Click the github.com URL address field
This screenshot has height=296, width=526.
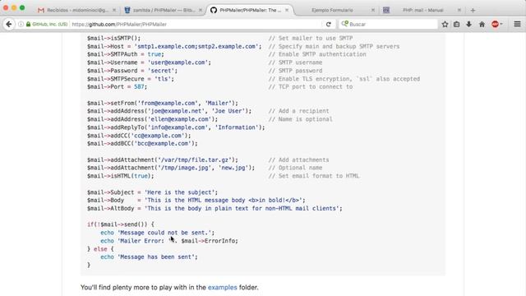pyautogui.click(x=196, y=24)
